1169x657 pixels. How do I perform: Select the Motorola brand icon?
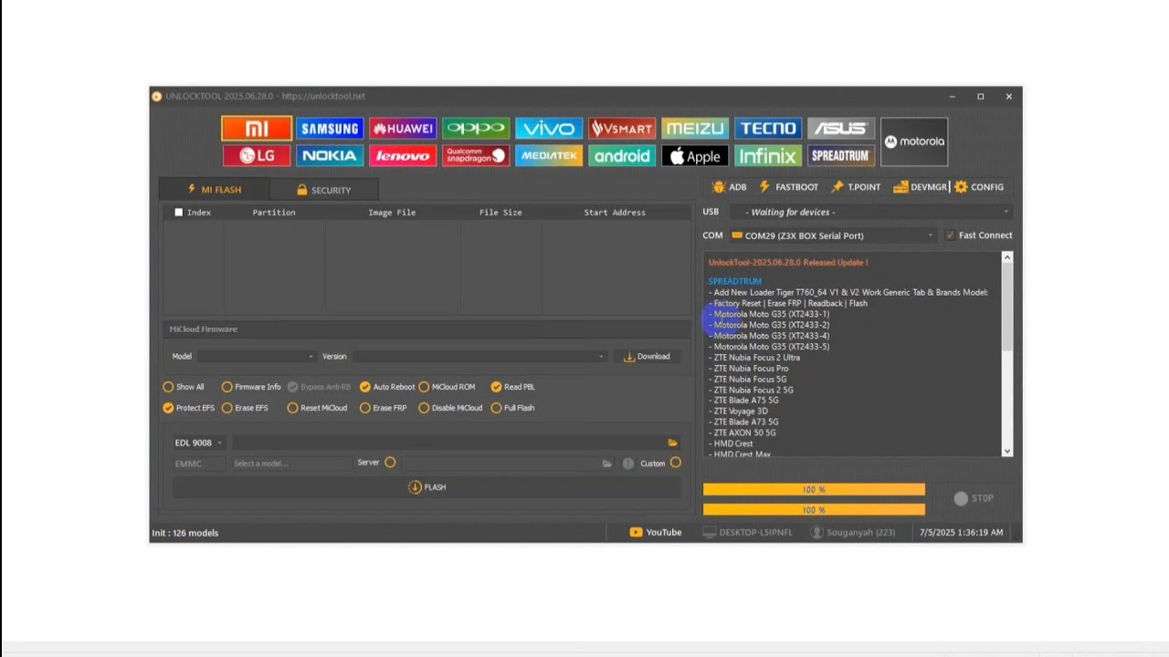pos(914,141)
